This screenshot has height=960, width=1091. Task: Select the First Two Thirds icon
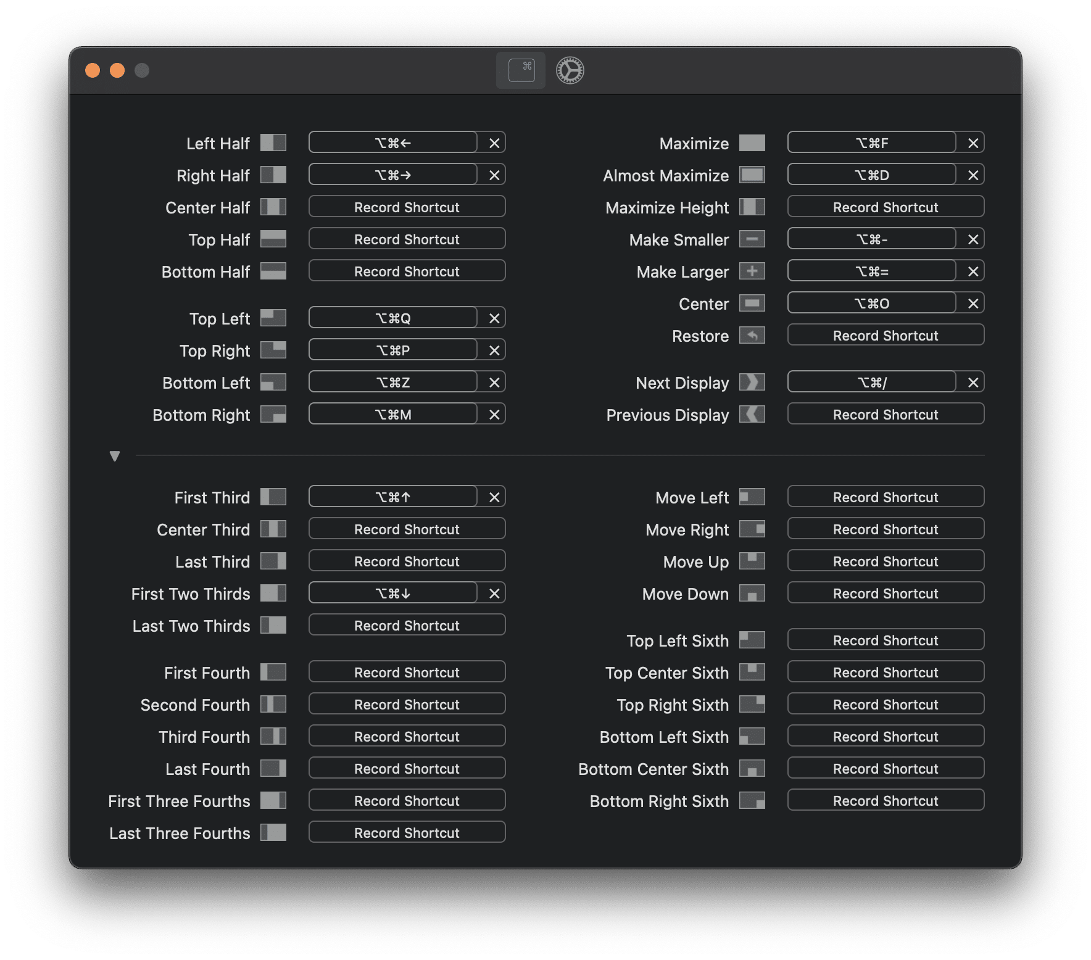(x=273, y=593)
